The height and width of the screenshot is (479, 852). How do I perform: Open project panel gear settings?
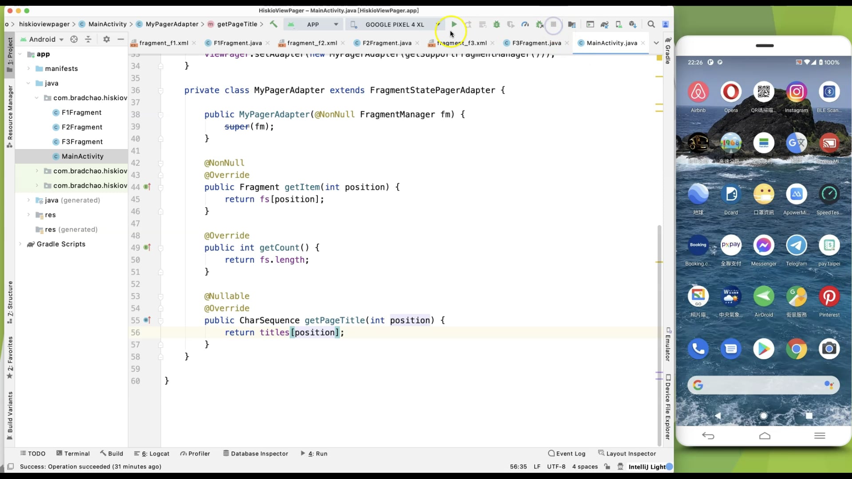tap(106, 39)
